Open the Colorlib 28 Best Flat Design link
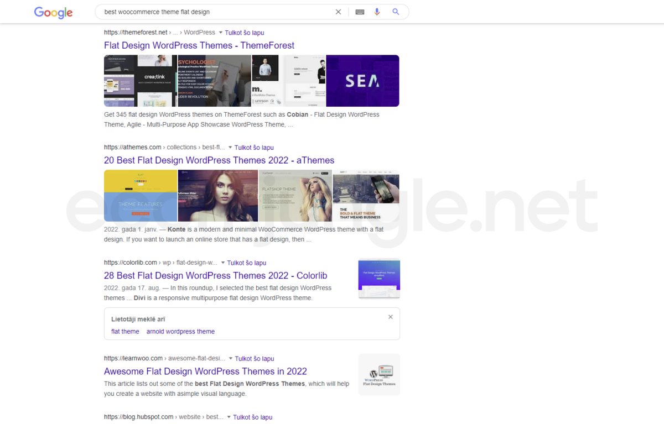664x424 pixels. (215, 275)
